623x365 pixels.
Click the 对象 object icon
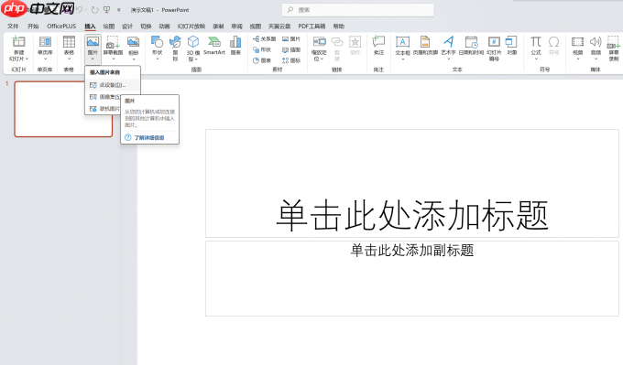511,42
